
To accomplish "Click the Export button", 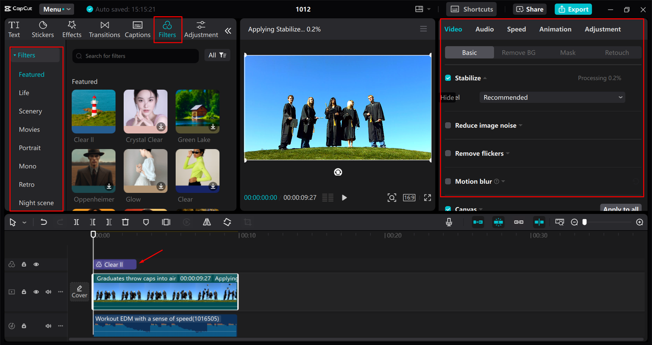I will pyautogui.click(x=573, y=9).
